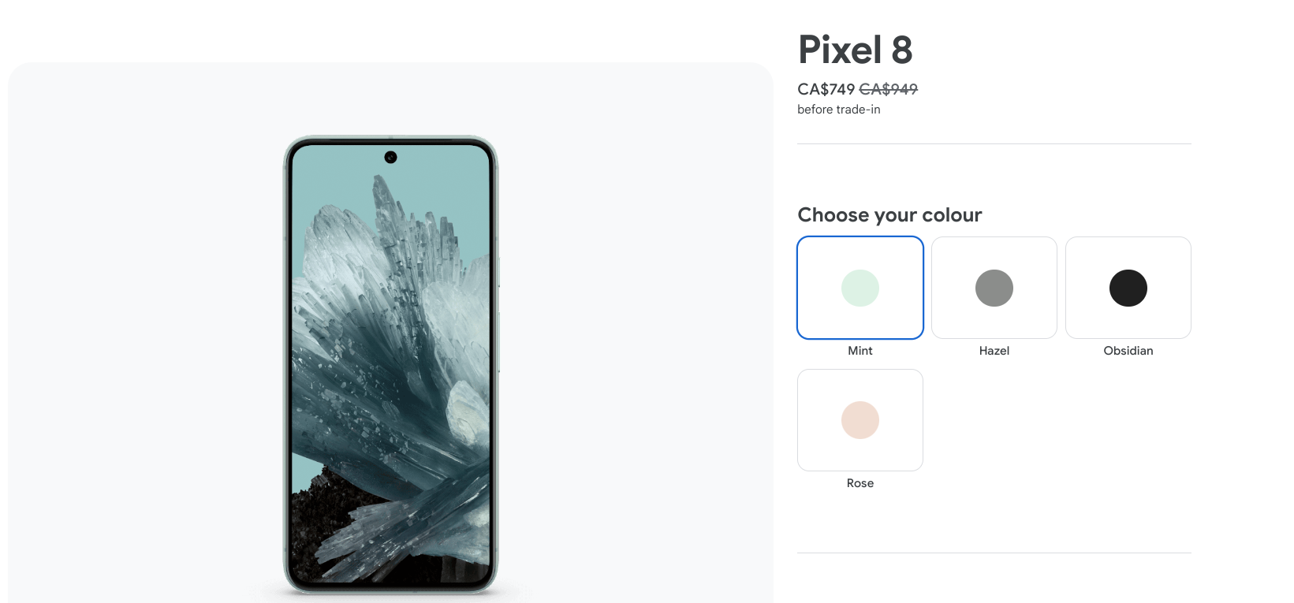Click the Hazel label text

click(994, 351)
